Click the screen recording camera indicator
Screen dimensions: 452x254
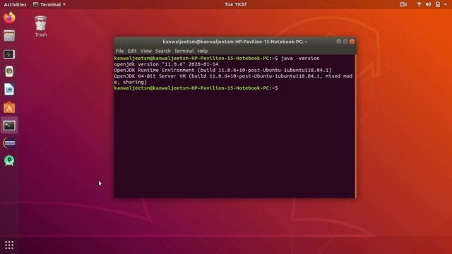[403, 4]
